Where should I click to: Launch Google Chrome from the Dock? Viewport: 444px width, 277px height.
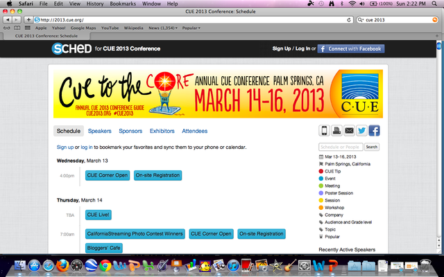point(105,266)
